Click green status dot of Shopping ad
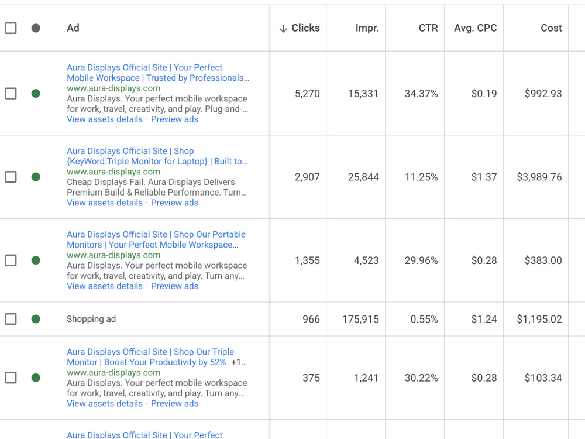The image size is (585, 439). (x=36, y=319)
